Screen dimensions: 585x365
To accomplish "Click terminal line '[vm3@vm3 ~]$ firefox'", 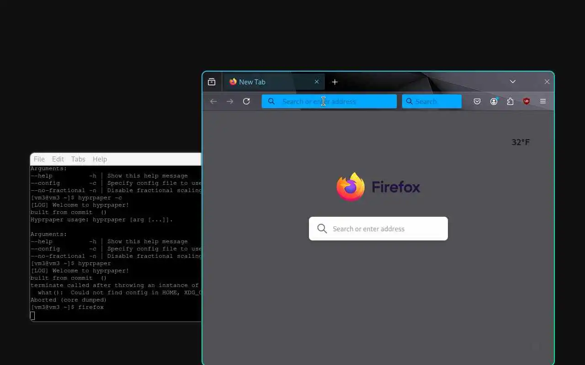I will pyautogui.click(x=67, y=307).
